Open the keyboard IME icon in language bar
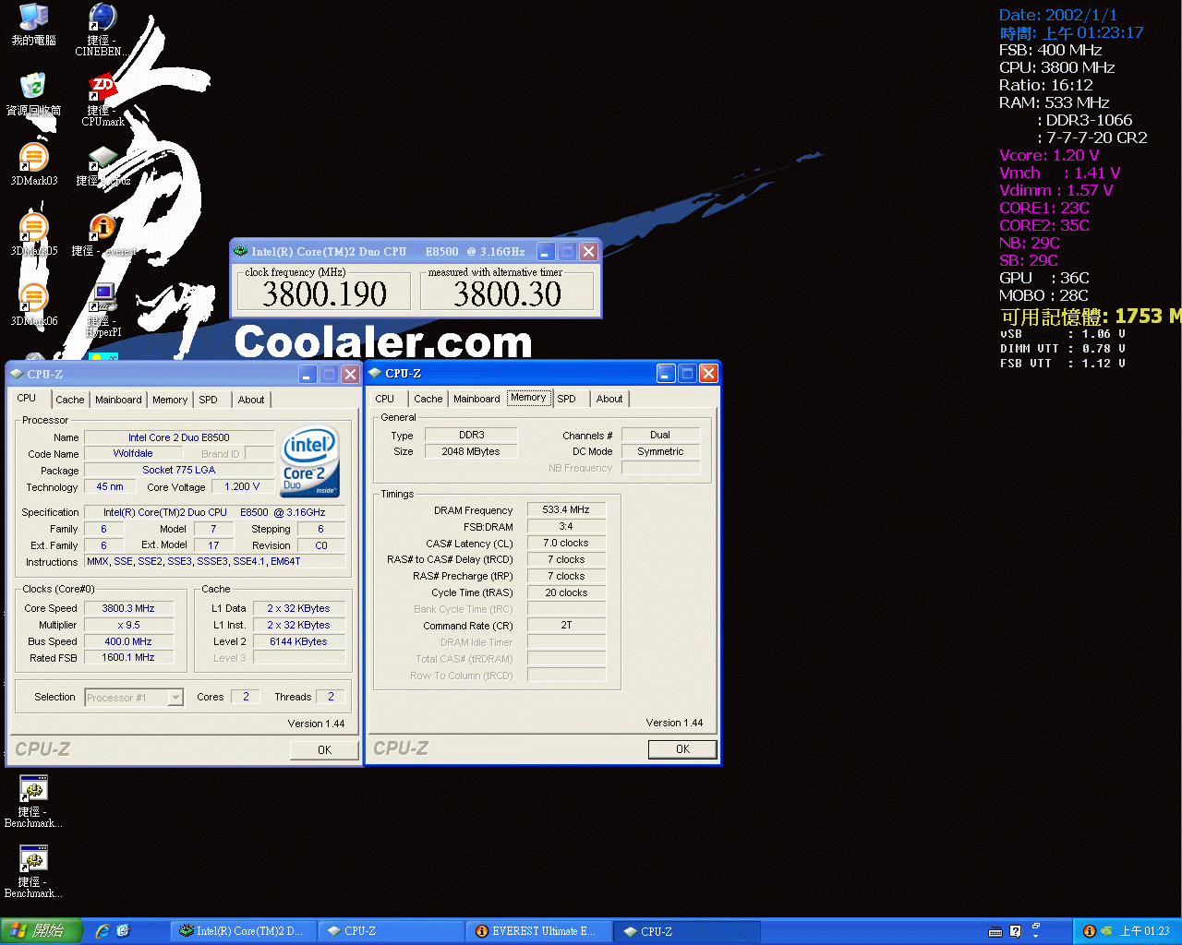This screenshot has height=945, width=1182. coord(995,931)
